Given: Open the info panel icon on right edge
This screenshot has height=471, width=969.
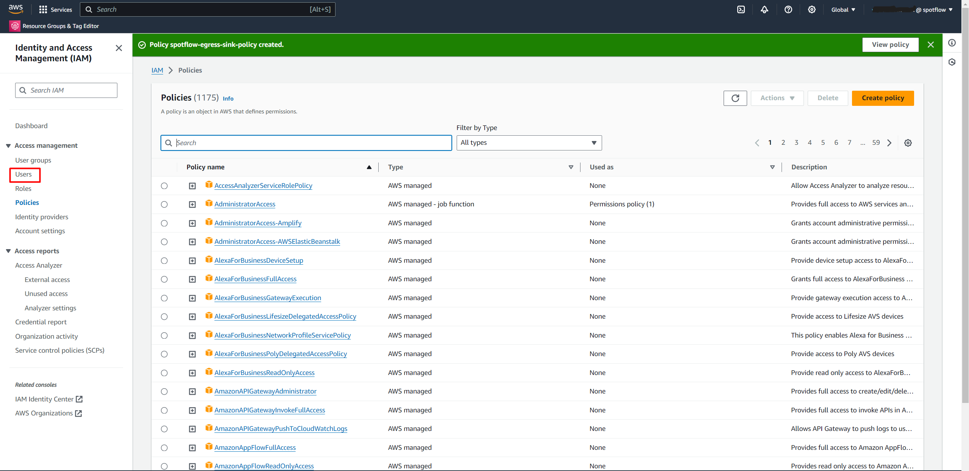Looking at the screenshot, I should (952, 43).
